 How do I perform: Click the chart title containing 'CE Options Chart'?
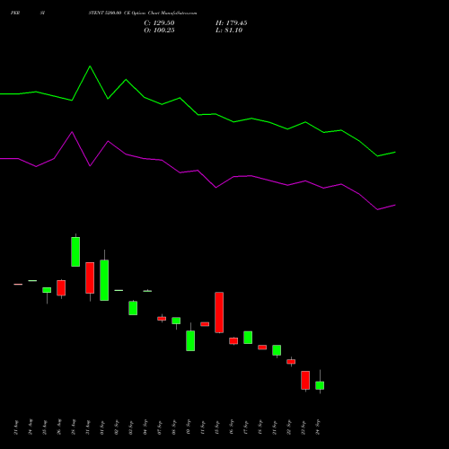(x=143, y=13)
